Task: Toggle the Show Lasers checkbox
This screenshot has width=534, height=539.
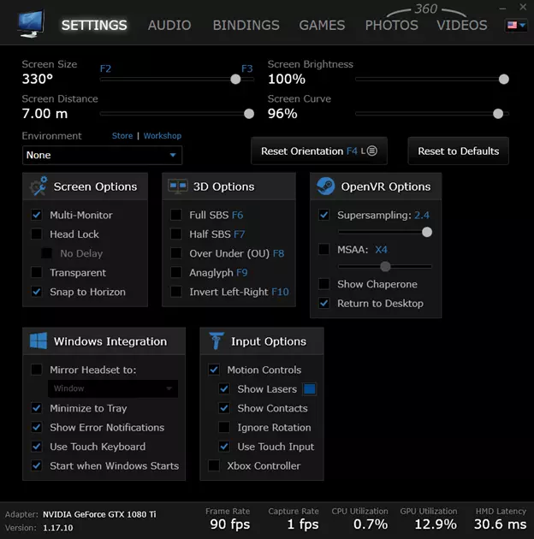Action: (x=224, y=388)
